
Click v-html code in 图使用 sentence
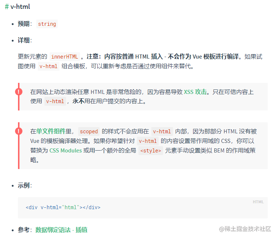48,66
